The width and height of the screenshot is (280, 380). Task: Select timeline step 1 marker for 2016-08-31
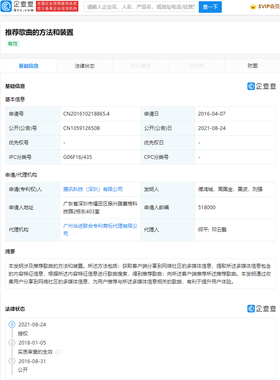click(x=12, y=361)
